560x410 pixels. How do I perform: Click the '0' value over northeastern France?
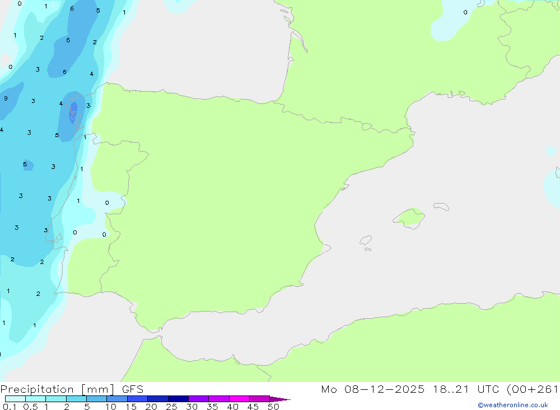tap(465, 12)
